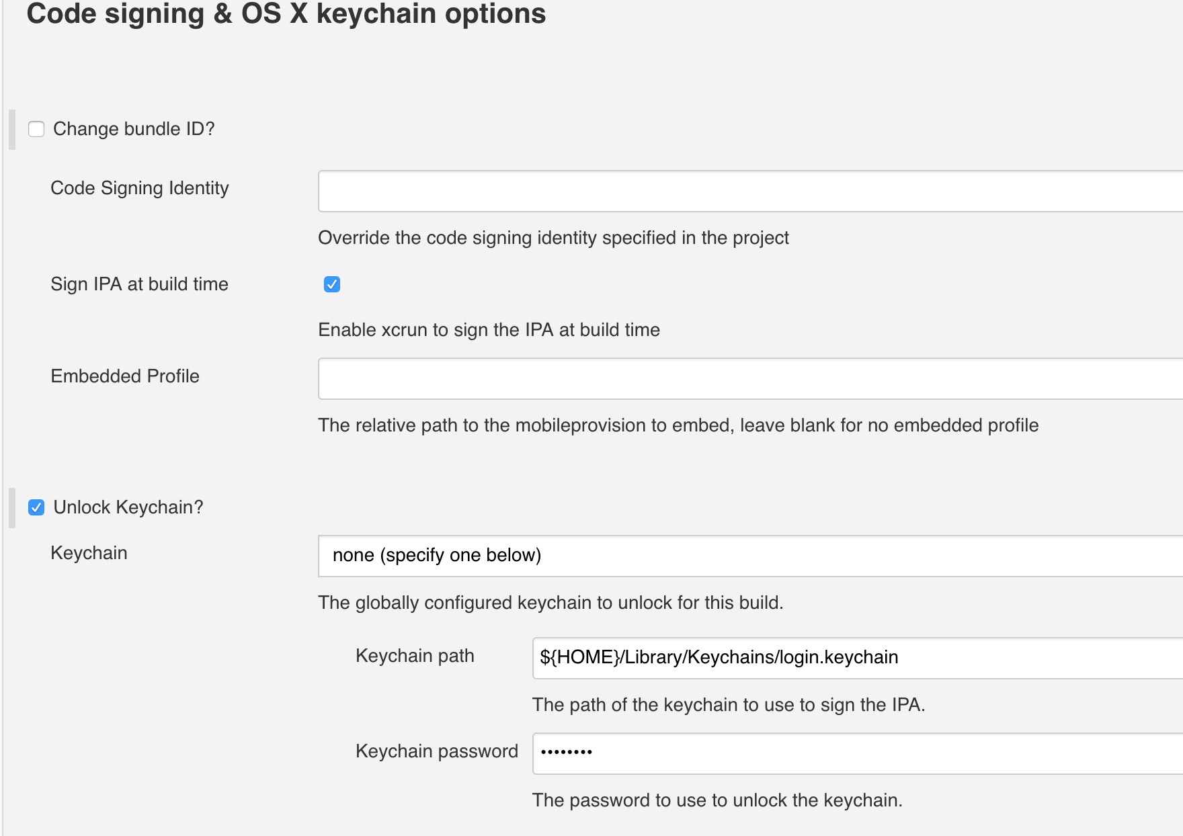The height and width of the screenshot is (836, 1183).
Task: Focus the Keychain password field
Action: [x=857, y=753]
